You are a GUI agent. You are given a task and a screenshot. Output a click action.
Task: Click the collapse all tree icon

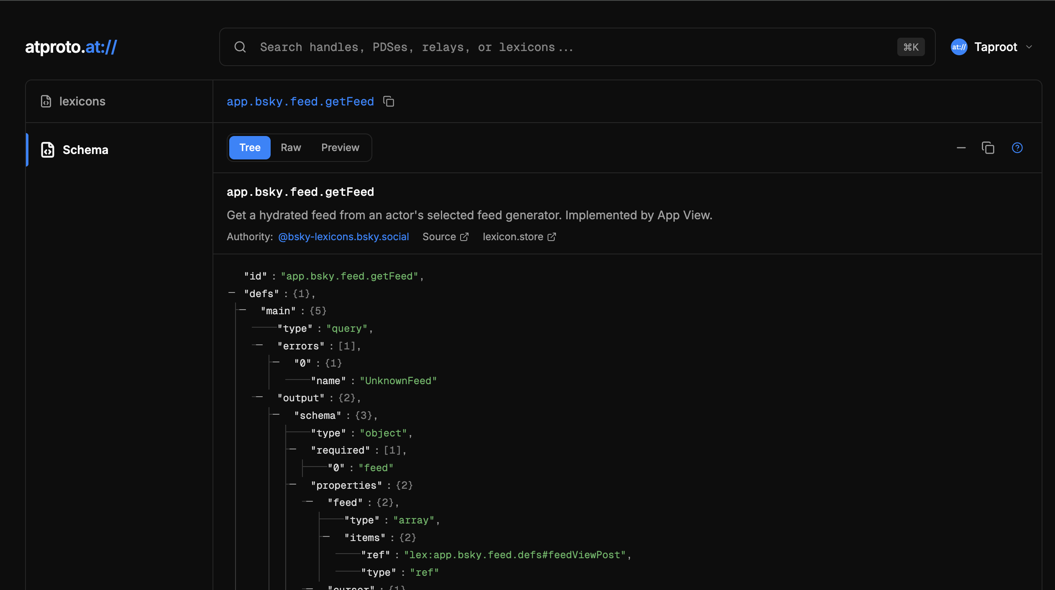[x=961, y=148]
